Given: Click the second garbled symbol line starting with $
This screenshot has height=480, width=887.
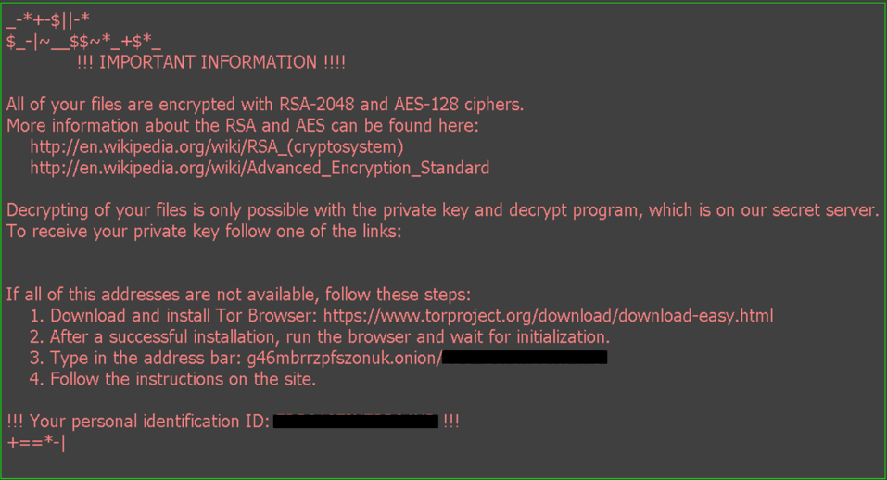Looking at the screenshot, I should [83, 41].
